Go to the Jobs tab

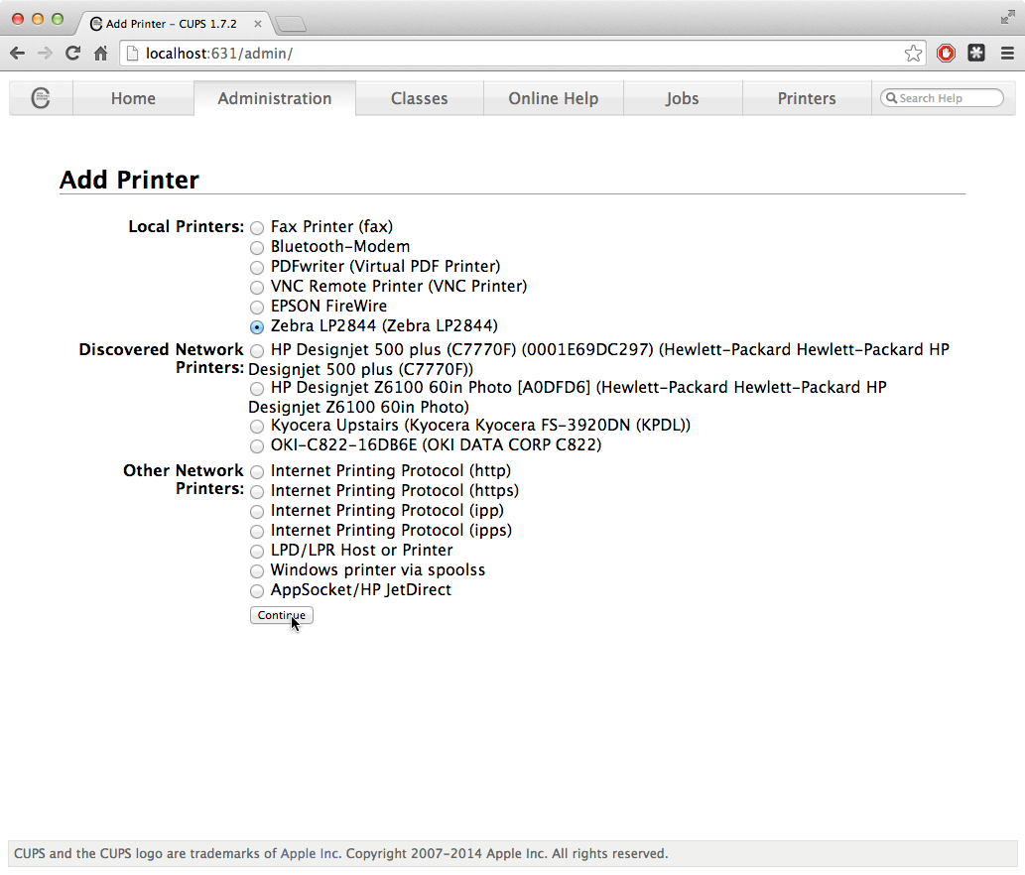pos(683,98)
